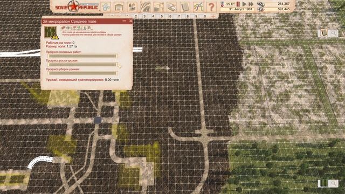This screenshot has height=194, width=345.
Task: Click the 29 C temperature readout
Action: [230, 4]
